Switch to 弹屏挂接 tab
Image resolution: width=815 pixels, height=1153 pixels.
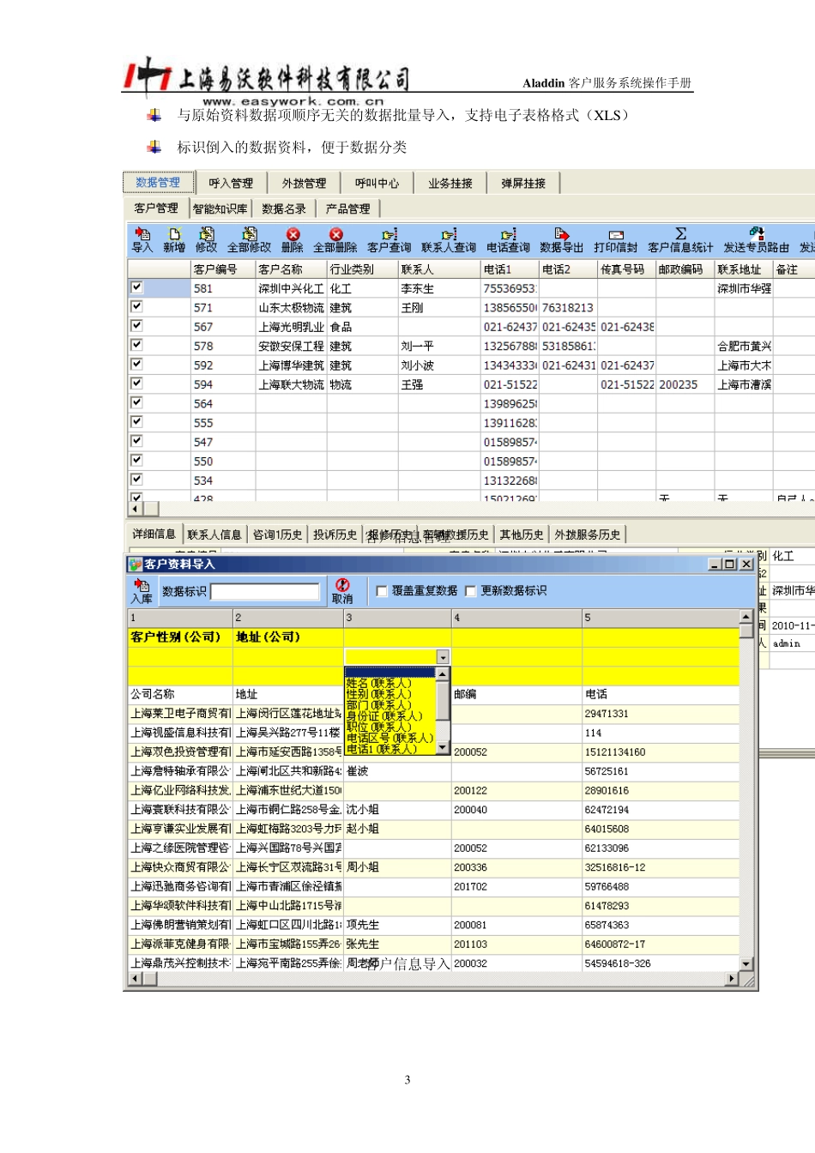pos(523,184)
